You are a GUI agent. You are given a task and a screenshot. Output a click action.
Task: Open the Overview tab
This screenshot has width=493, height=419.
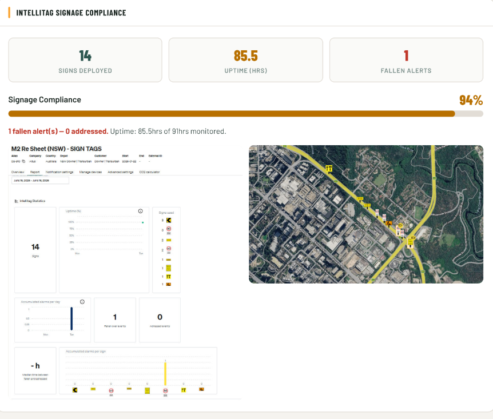18,172
